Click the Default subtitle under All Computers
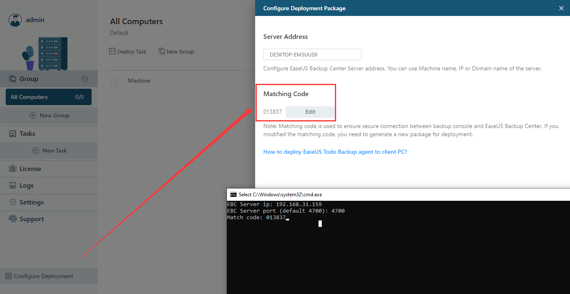The height and width of the screenshot is (294, 570). [x=119, y=33]
